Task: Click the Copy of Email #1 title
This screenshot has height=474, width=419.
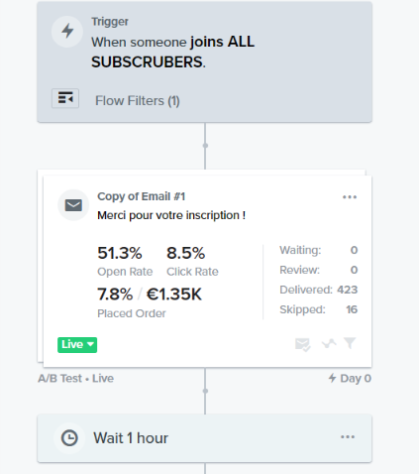Action: click(x=142, y=196)
